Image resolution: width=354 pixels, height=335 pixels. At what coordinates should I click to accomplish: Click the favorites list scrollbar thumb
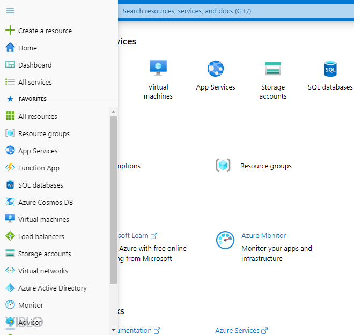pyautogui.click(x=113, y=200)
